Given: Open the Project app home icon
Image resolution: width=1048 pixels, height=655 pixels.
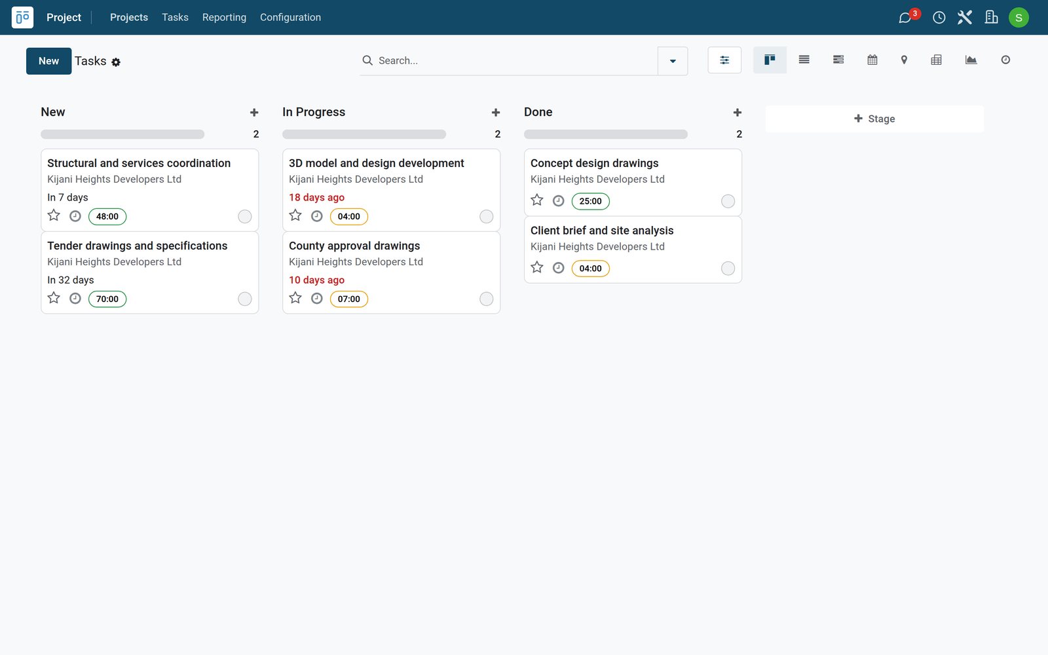Looking at the screenshot, I should (22, 17).
